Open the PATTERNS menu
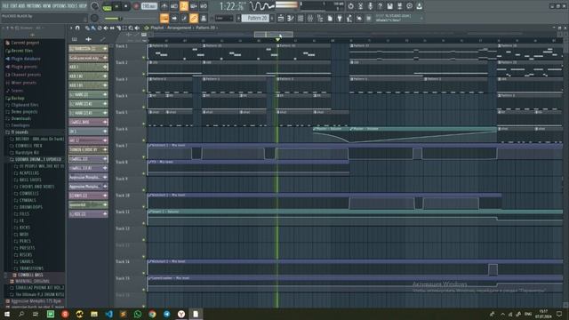Viewport: 569px width, 320px height. point(34,6)
